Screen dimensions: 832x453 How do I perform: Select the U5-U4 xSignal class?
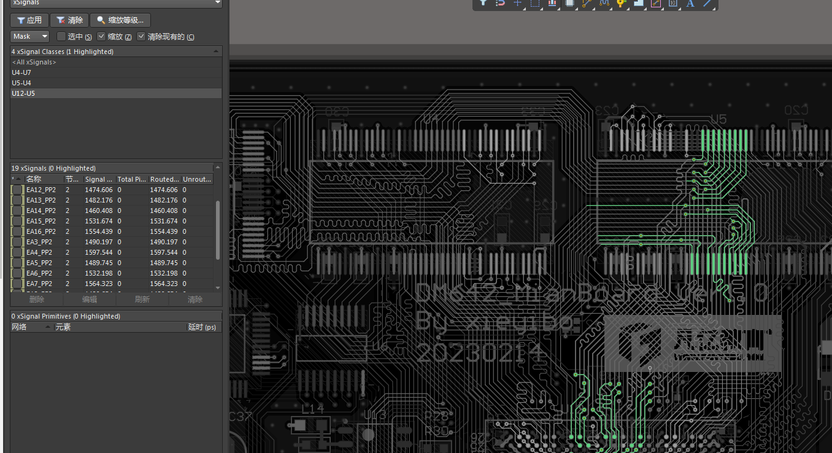(x=116, y=83)
